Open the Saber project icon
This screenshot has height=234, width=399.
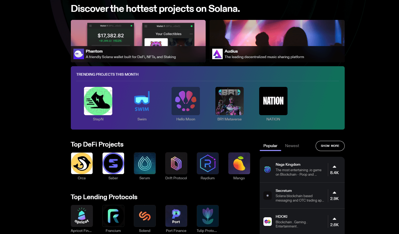[x=113, y=163]
